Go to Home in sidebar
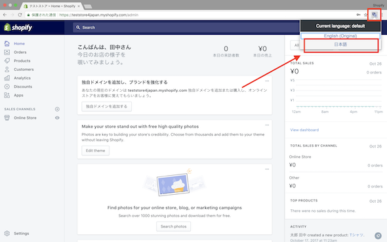The image size is (387, 242). coord(19,43)
